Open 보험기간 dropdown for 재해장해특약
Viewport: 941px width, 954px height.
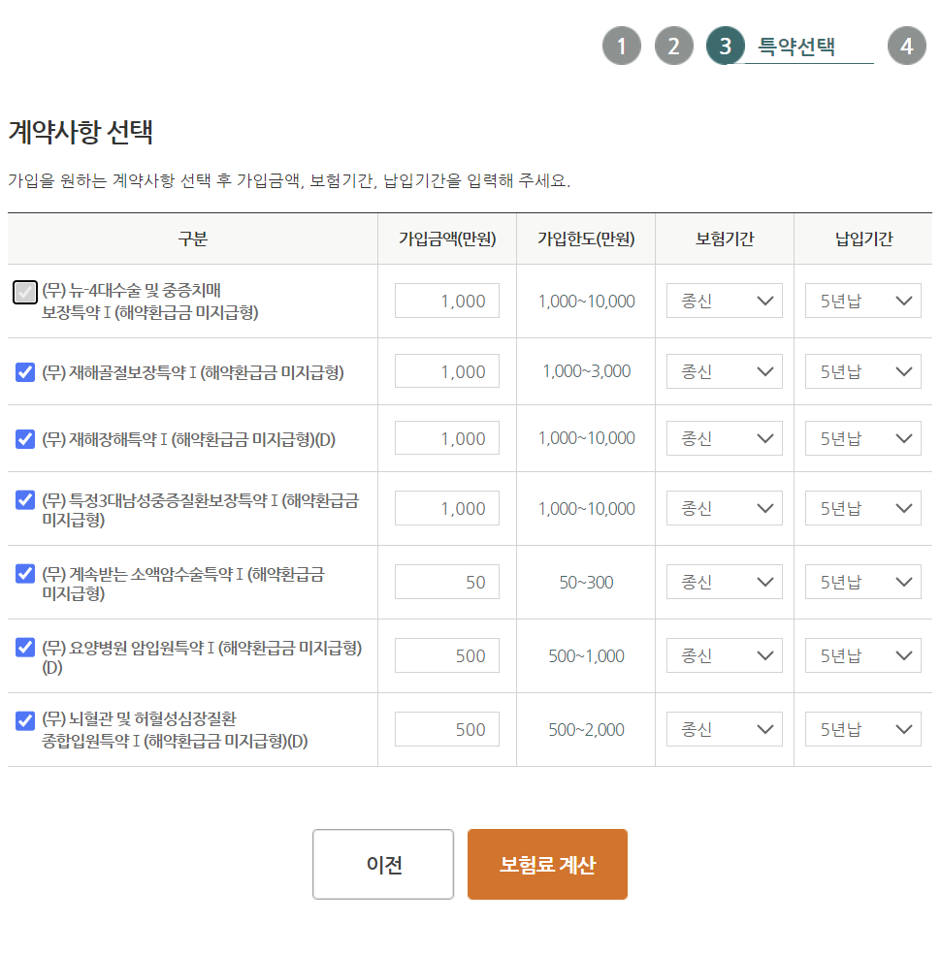725,438
